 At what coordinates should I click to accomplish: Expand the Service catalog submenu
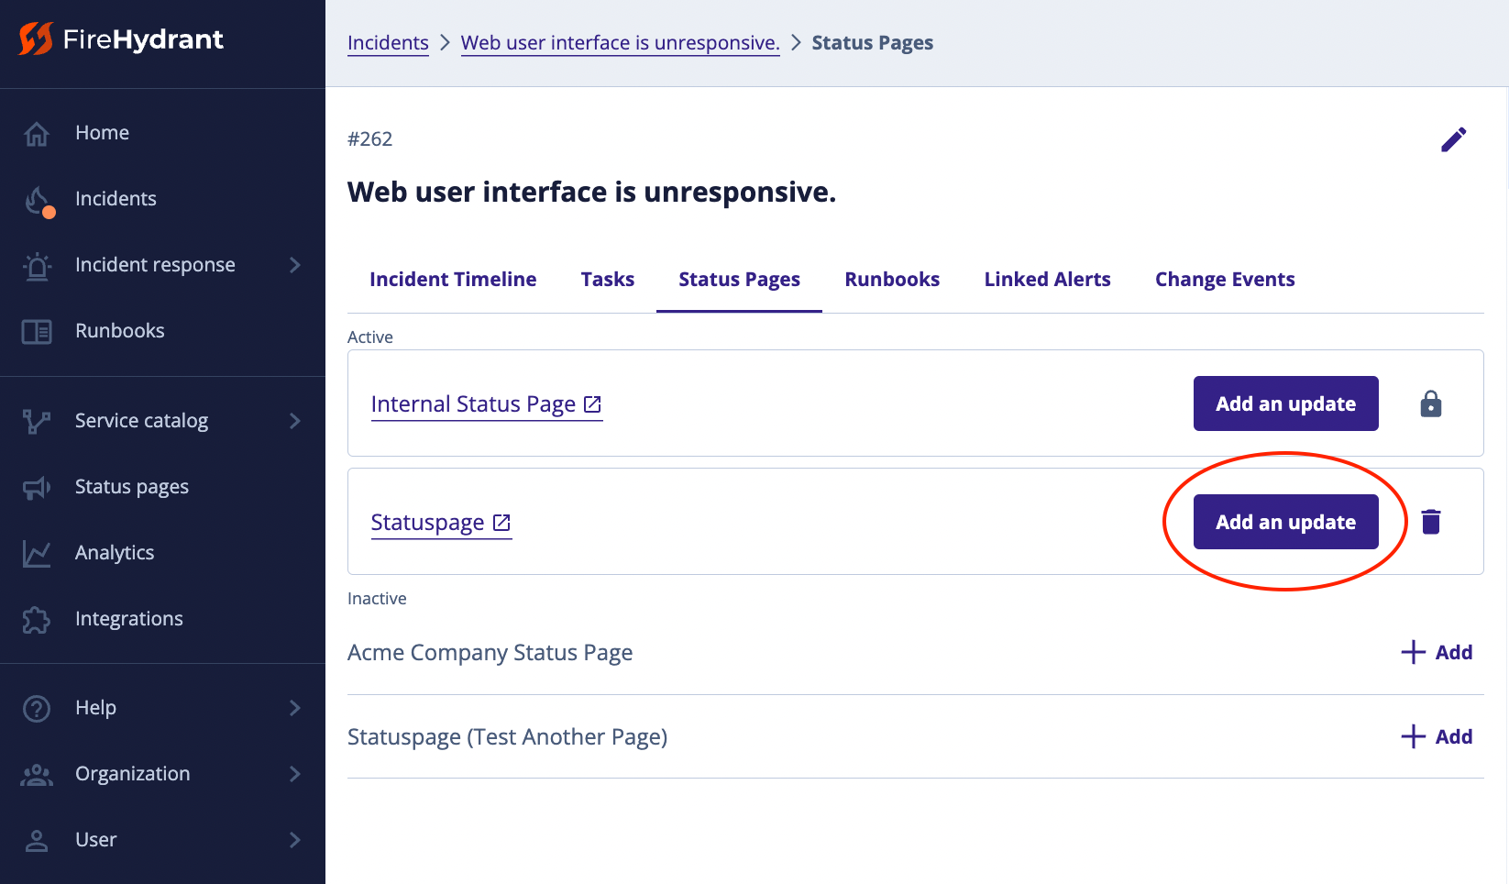click(294, 421)
